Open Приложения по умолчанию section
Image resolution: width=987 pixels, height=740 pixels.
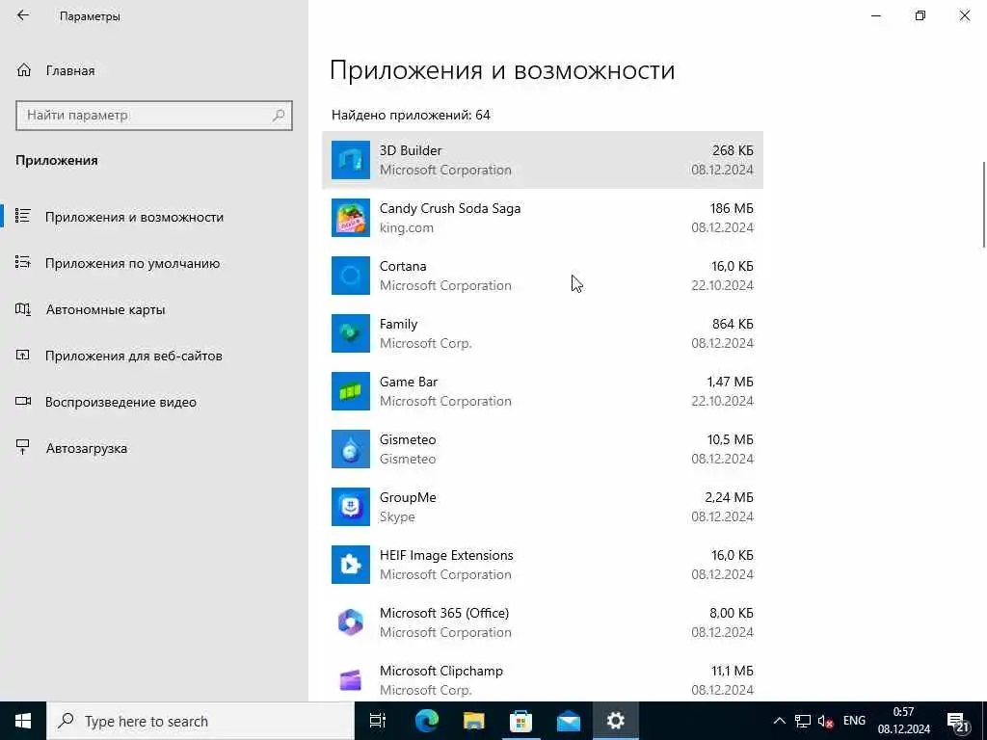(x=154, y=263)
